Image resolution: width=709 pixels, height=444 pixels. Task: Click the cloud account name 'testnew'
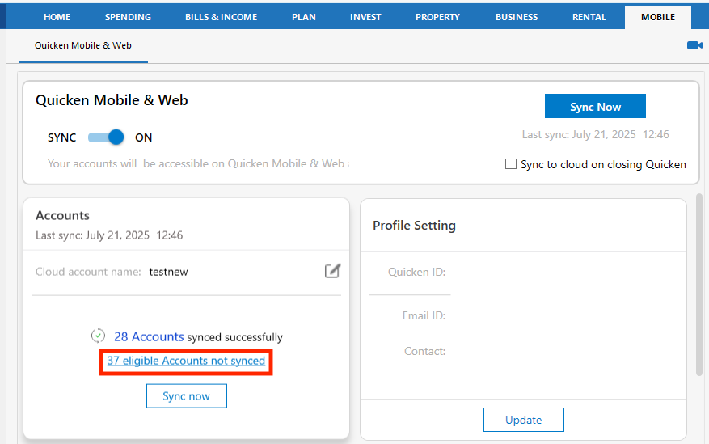168,272
